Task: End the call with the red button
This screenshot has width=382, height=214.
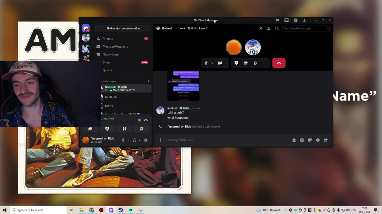Action: point(279,63)
